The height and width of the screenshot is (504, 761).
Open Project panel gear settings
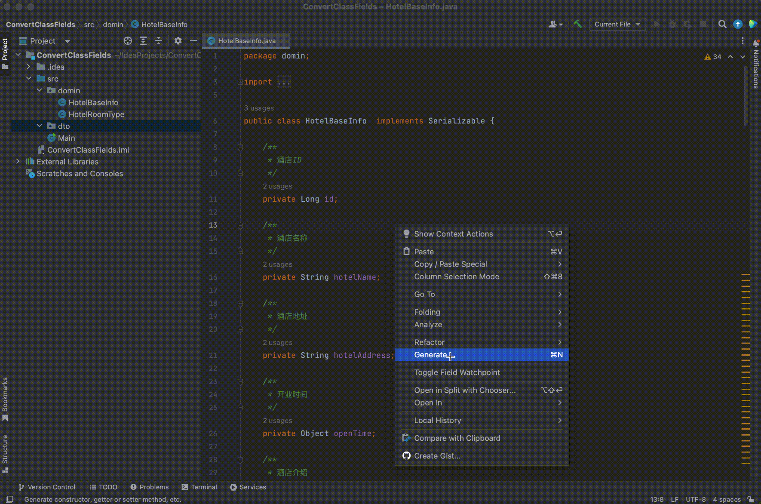coord(178,41)
